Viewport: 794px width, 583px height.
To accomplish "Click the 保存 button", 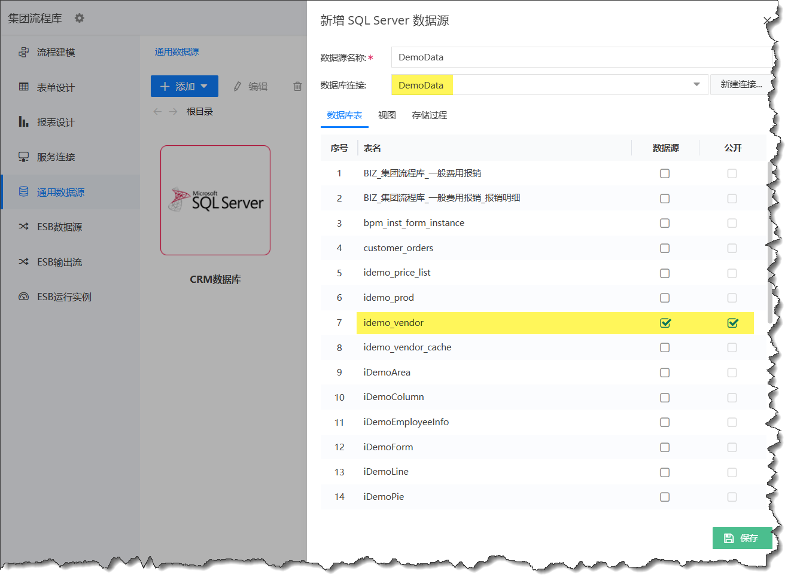I will 741,538.
